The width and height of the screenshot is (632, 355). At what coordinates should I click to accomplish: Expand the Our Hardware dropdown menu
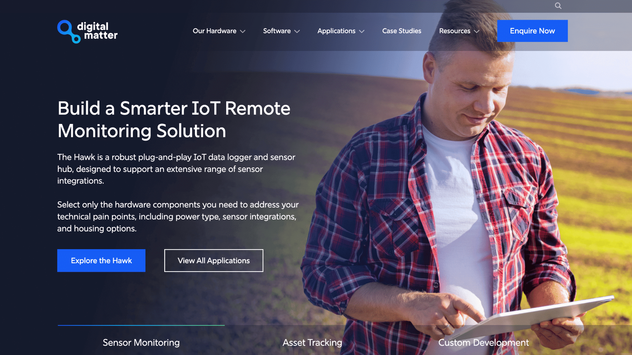pos(218,31)
